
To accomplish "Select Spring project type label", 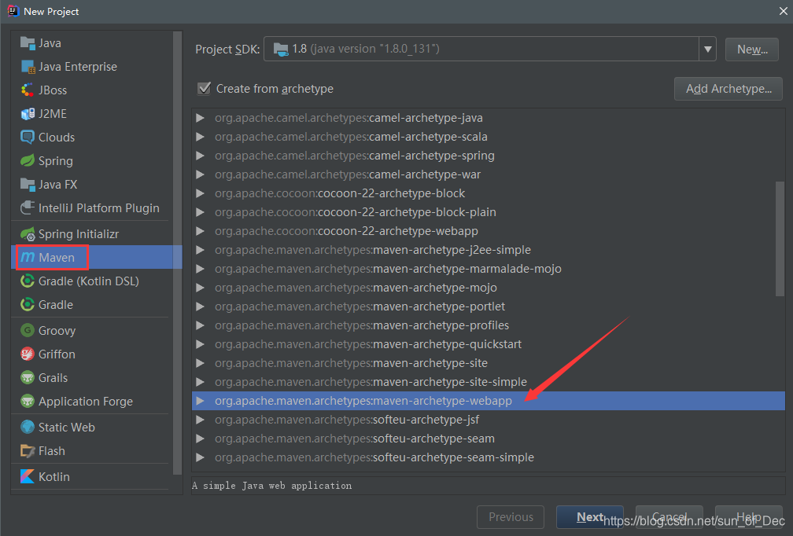I will click(x=56, y=161).
